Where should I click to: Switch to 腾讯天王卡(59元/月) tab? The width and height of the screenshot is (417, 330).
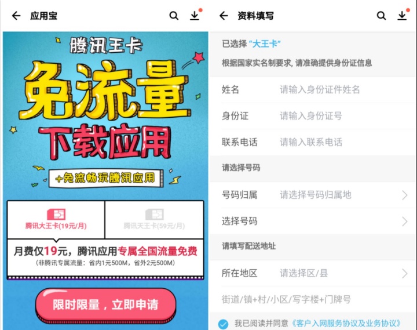tap(155, 220)
